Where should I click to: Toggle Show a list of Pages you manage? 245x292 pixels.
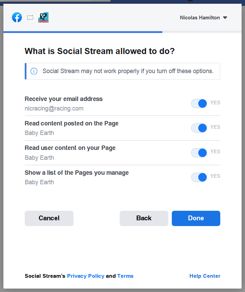point(199,177)
